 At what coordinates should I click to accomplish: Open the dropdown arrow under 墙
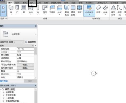[11, 14]
